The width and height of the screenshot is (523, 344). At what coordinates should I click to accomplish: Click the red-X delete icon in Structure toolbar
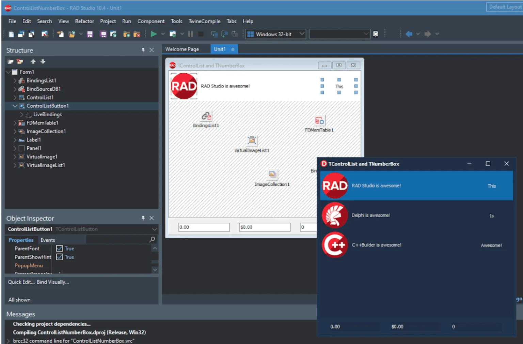click(20, 61)
